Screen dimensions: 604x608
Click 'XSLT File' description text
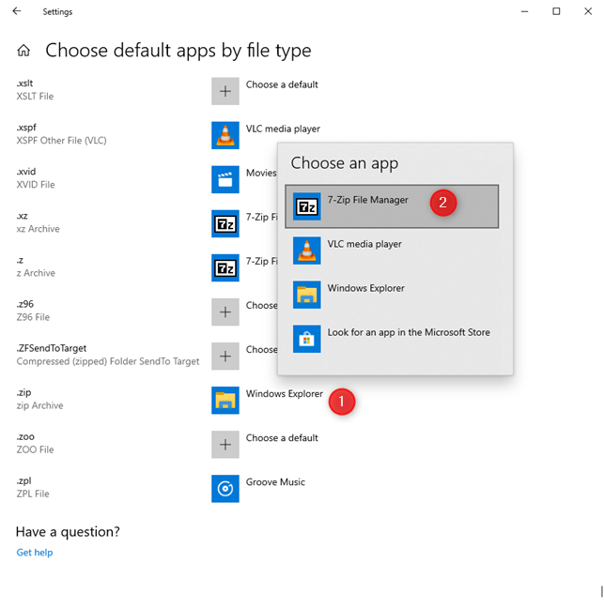coord(35,96)
